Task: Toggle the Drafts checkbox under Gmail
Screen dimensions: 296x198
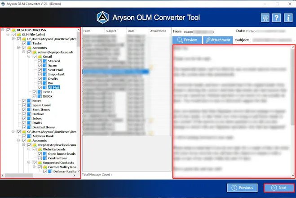Action: point(40,79)
